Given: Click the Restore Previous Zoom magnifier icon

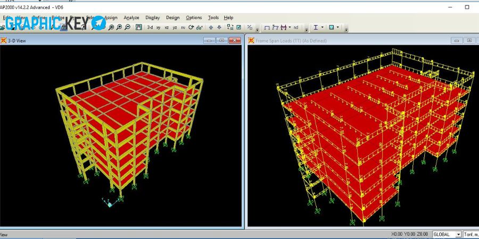Looking at the screenshot, I should click(x=111, y=28).
